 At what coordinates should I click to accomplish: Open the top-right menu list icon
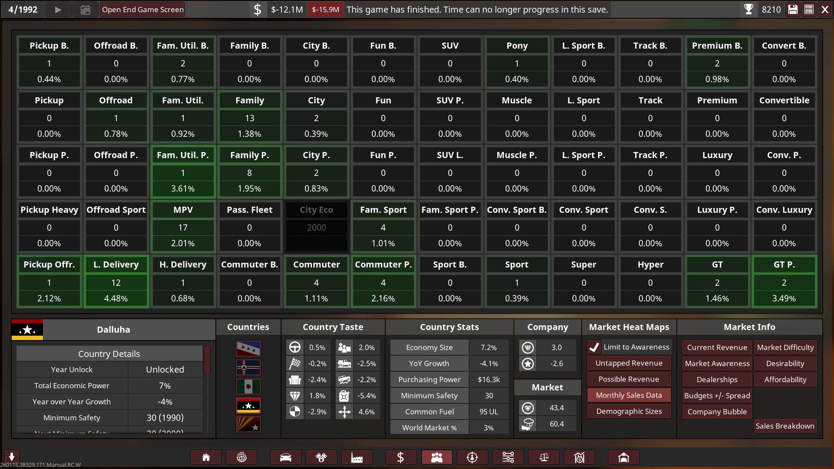pyautogui.click(x=809, y=10)
